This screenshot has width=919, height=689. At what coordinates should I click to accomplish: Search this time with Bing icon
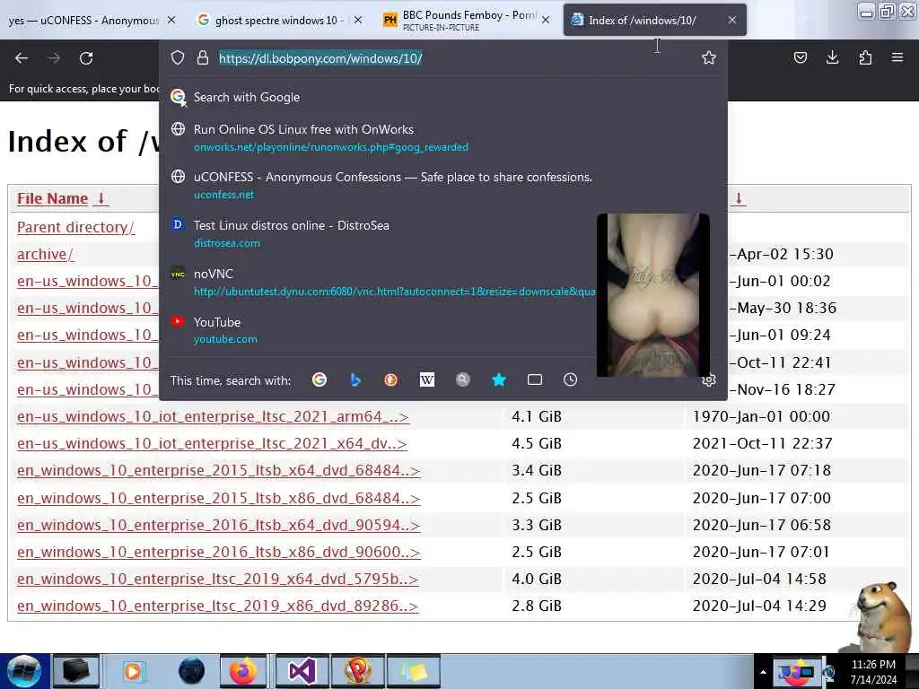[x=355, y=379]
